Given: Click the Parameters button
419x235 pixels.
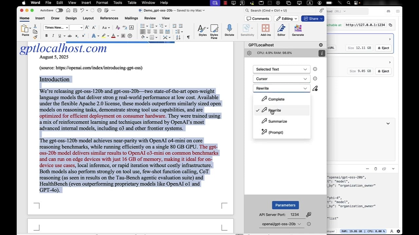Looking at the screenshot, I should pos(285,205).
